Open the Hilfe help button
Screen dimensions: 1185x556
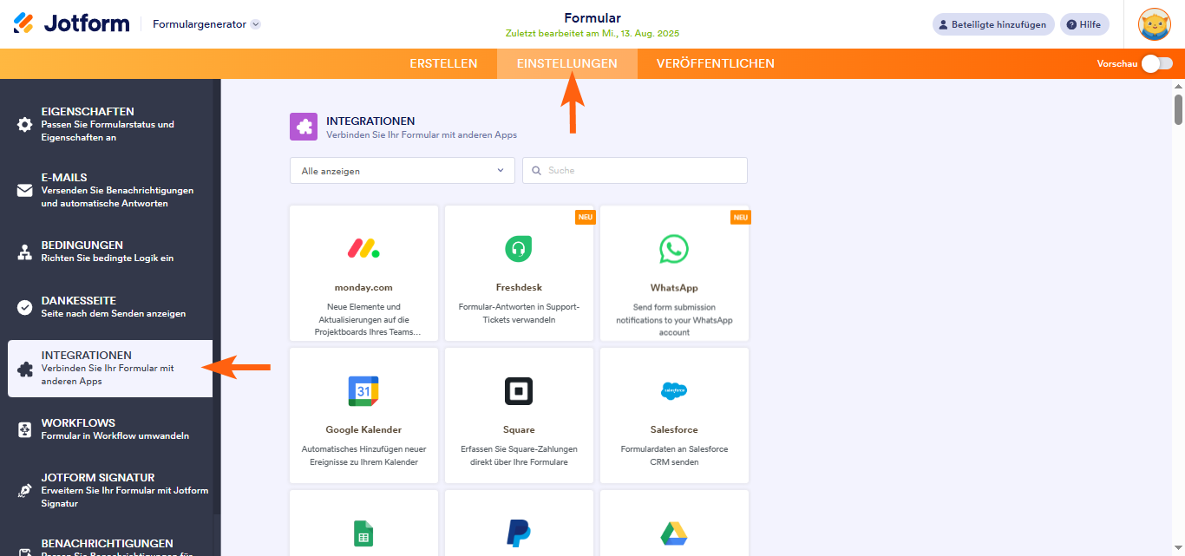[x=1084, y=24]
